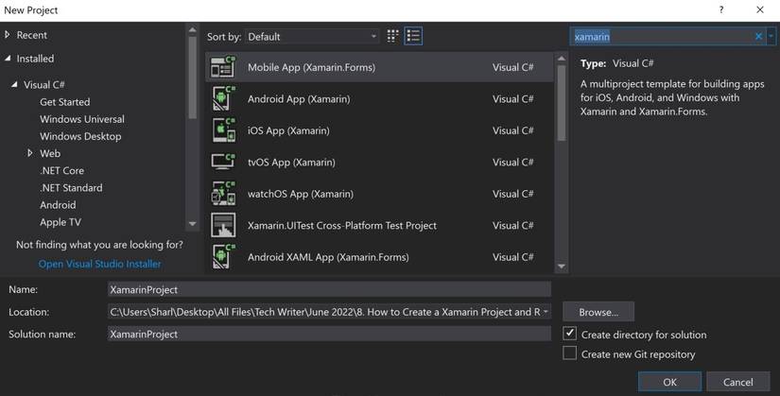Click template list scrollbar down arrow
Image resolution: width=780 pixels, height=396 pixels.
(561, 267)
